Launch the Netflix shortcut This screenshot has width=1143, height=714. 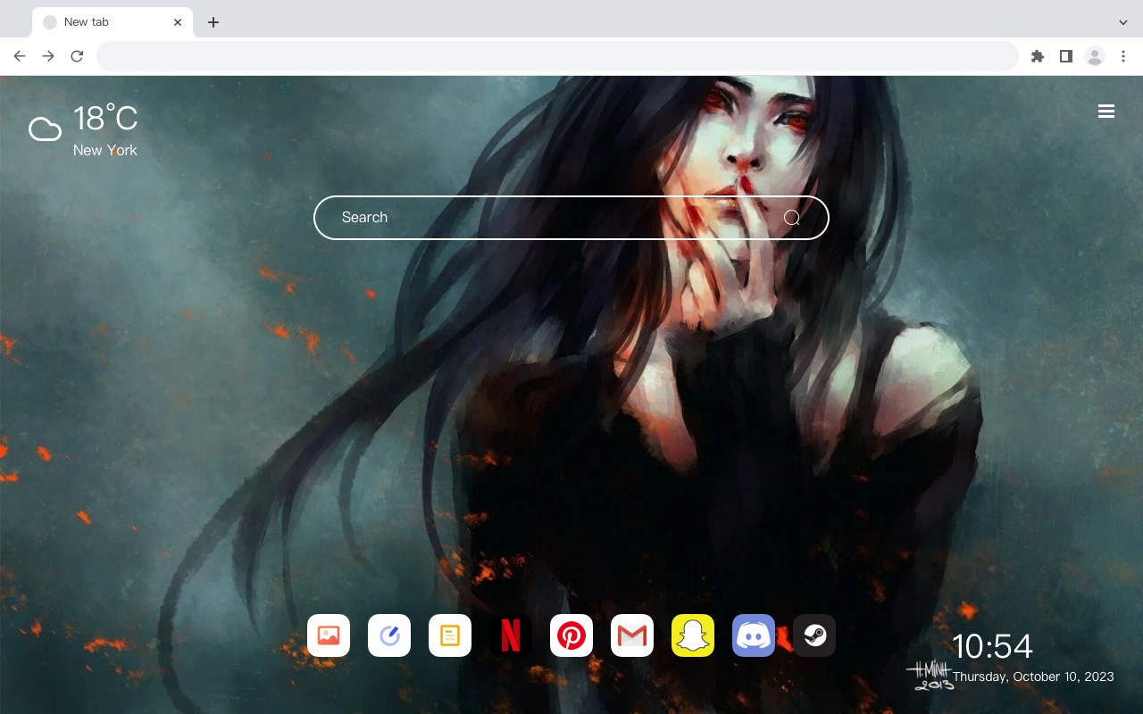pyautogui.click(x=511, y=635)
